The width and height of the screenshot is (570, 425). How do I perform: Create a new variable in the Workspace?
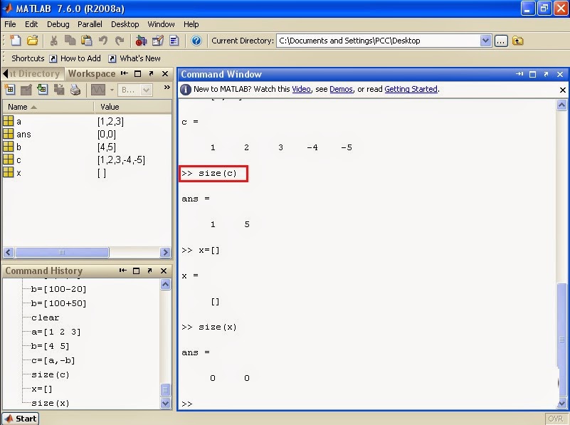11,90
